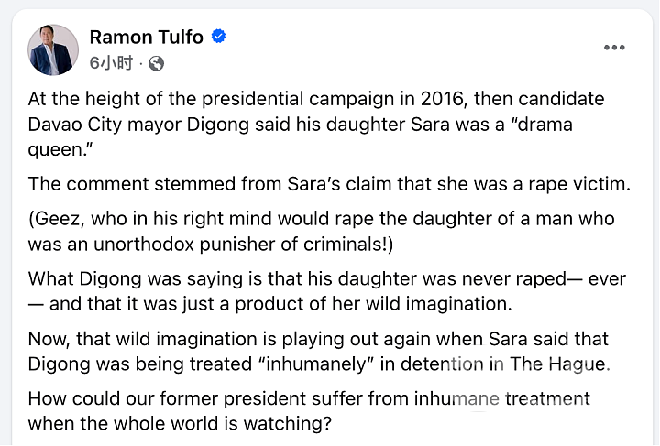Click the quoted word "inhumanely"
The image size is (660, 446).
click(x=317, y=364)
